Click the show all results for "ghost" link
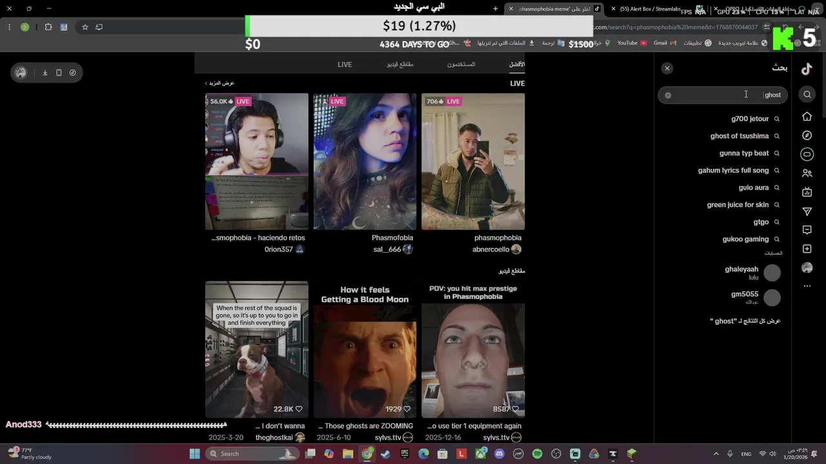 click(745, 321)
